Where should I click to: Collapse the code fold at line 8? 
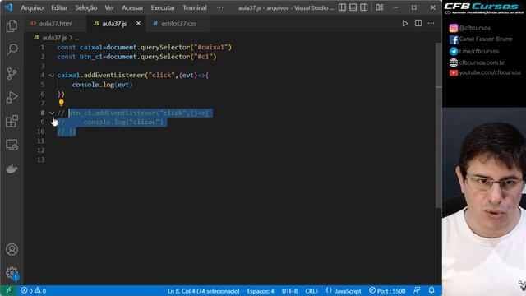click(52, 113)
